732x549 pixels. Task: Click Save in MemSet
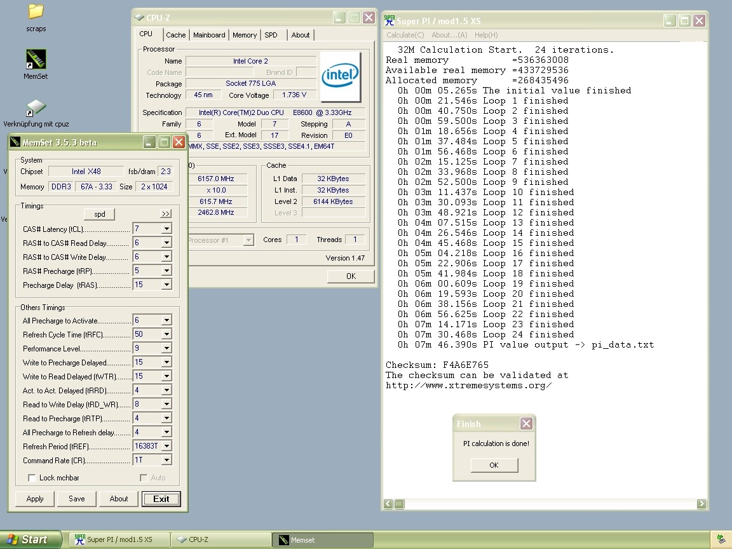[76, 499]
